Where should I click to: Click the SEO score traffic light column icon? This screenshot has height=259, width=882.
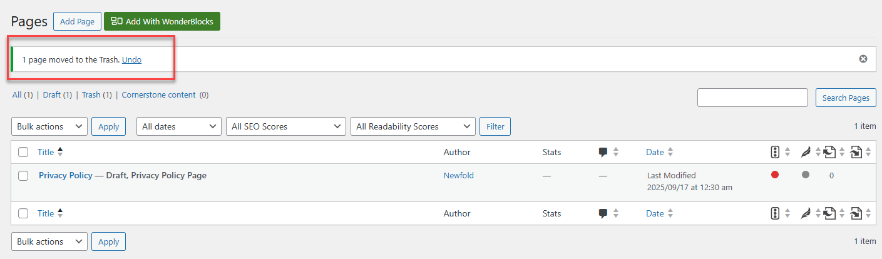(x=774, y=152)
